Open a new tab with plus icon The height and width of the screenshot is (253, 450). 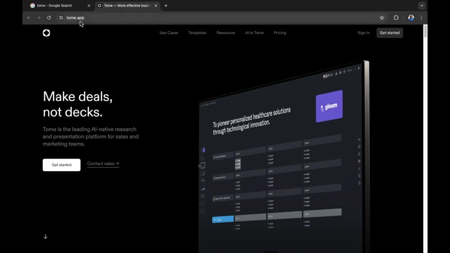(165, 5)
